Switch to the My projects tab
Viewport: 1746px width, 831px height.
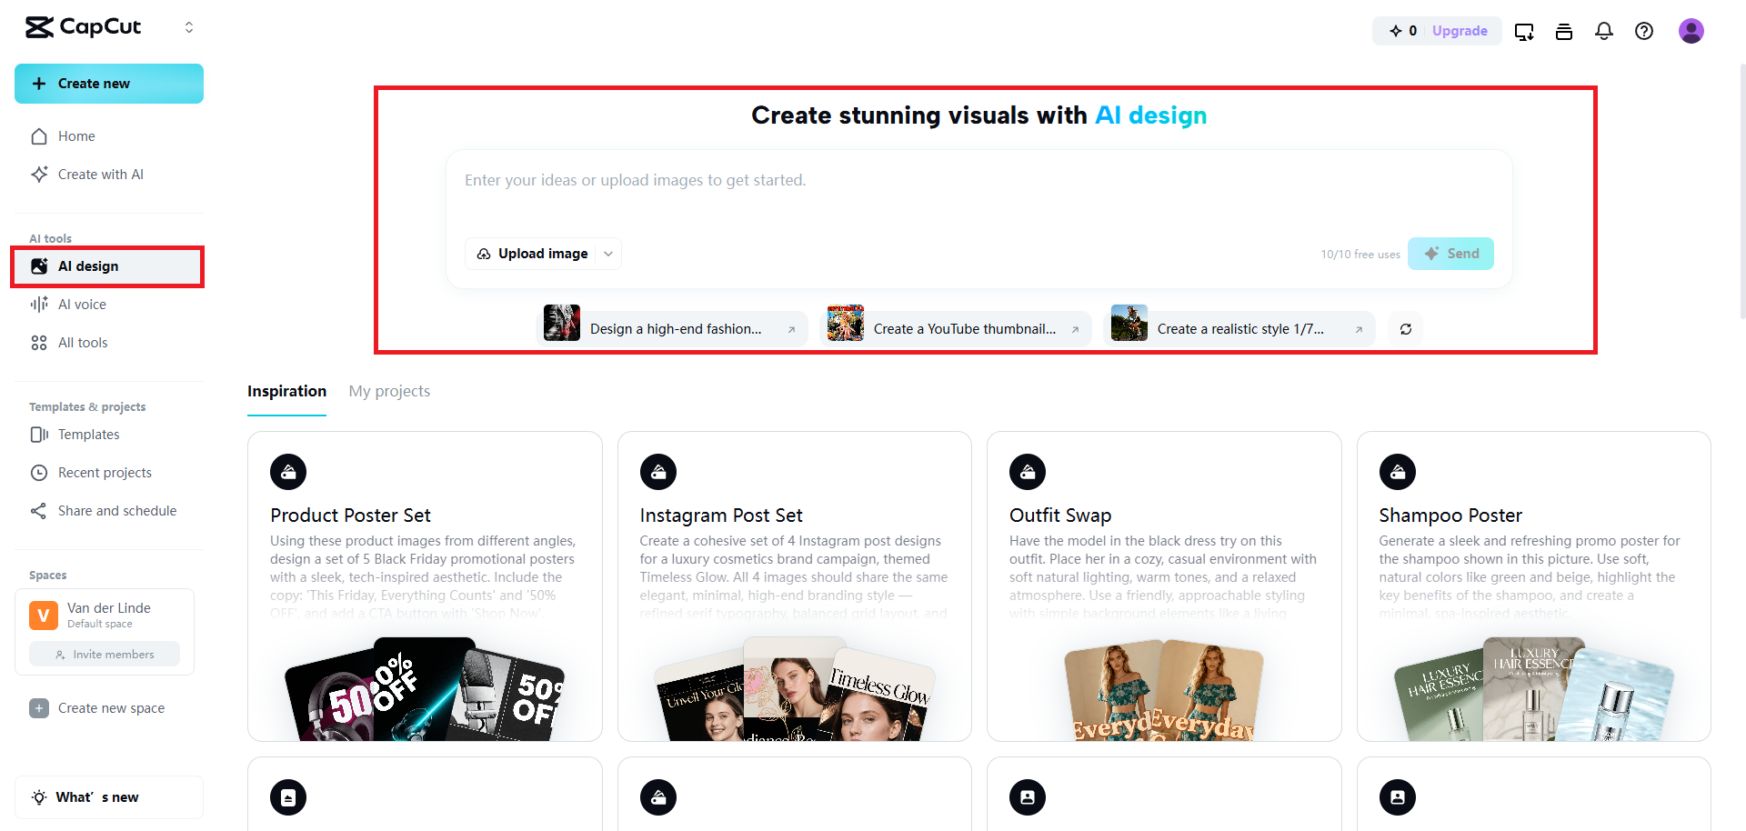pos(389,391)
